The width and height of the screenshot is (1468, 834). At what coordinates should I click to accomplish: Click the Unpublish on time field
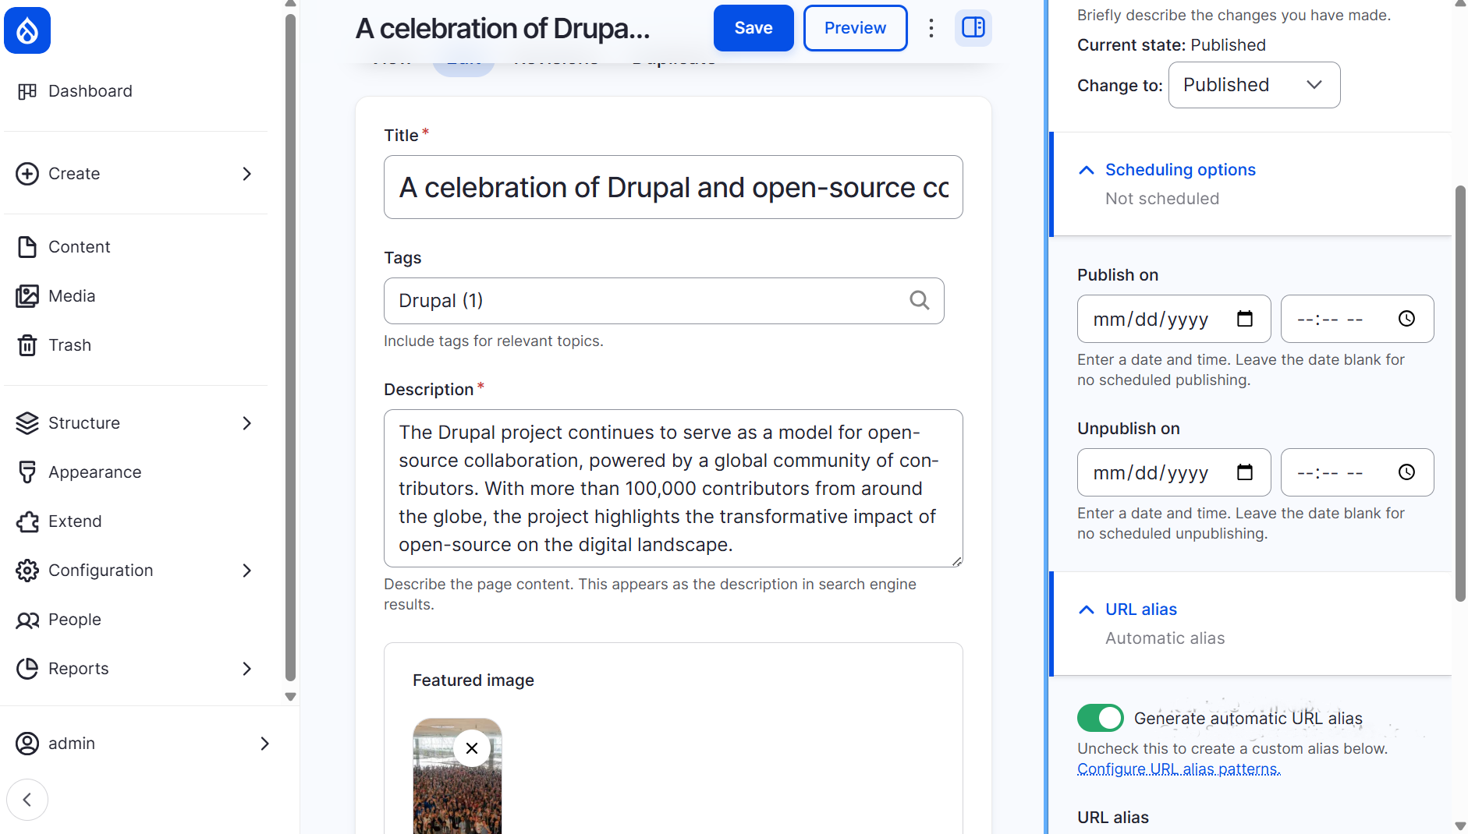1357,472
